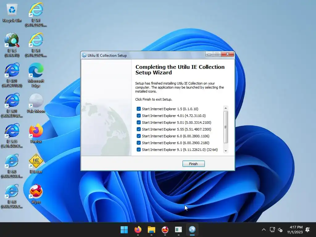The width and height of the screenshot is (316, 237).
Task: Minimize the Utilu IE Collection Setup window
Action: point(209,54)
